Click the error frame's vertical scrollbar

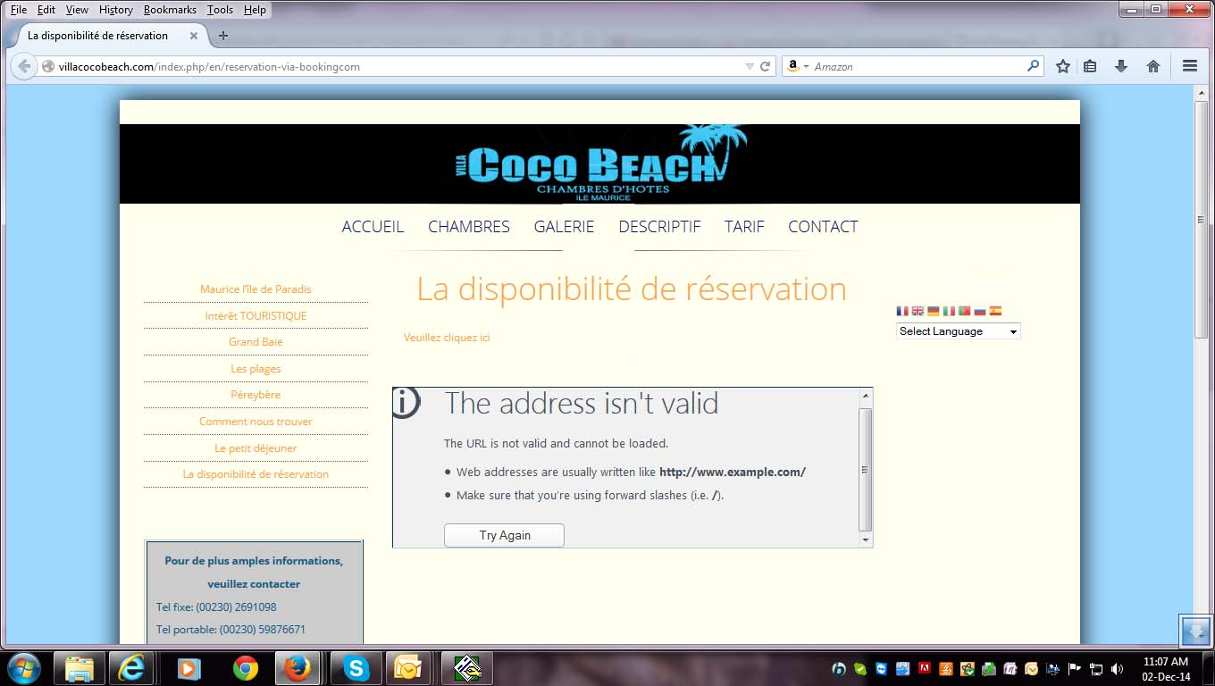865,467
